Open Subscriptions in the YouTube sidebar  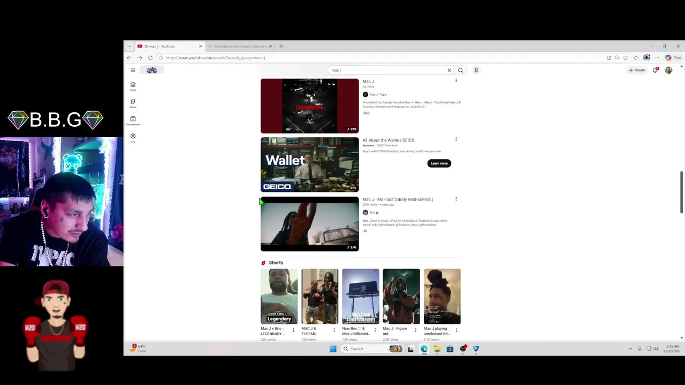133,120
